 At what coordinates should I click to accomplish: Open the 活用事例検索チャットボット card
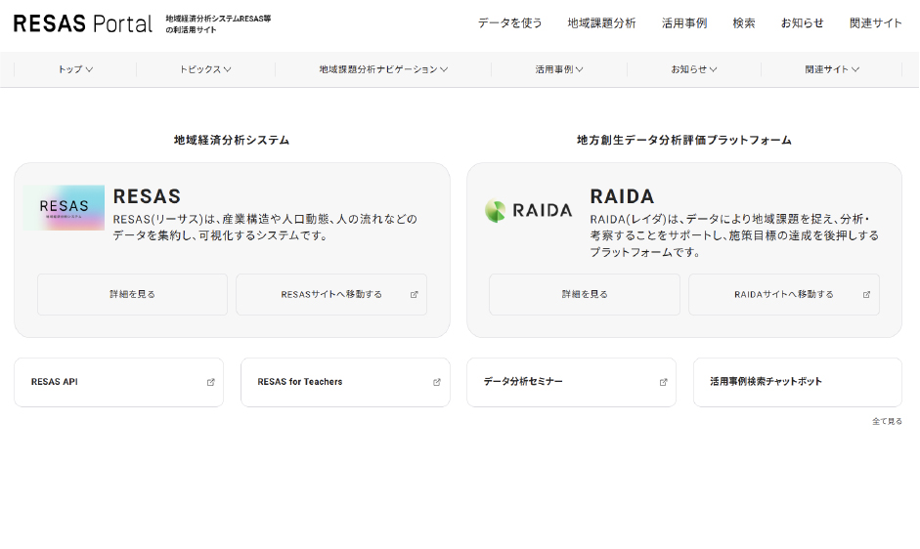[x=798, y=382]
